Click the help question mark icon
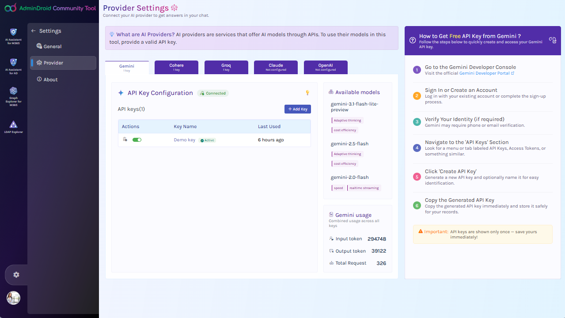 (412, 40)
